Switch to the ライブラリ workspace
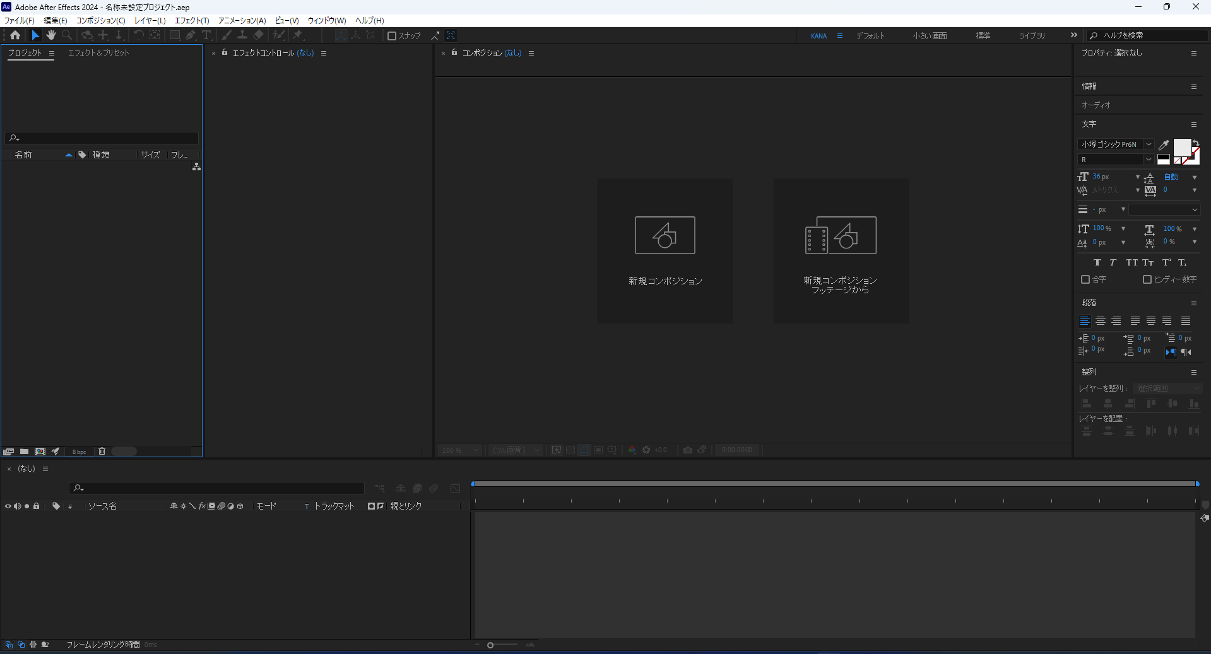This screenshot has height=654, width=1211. coord(1032,36)
